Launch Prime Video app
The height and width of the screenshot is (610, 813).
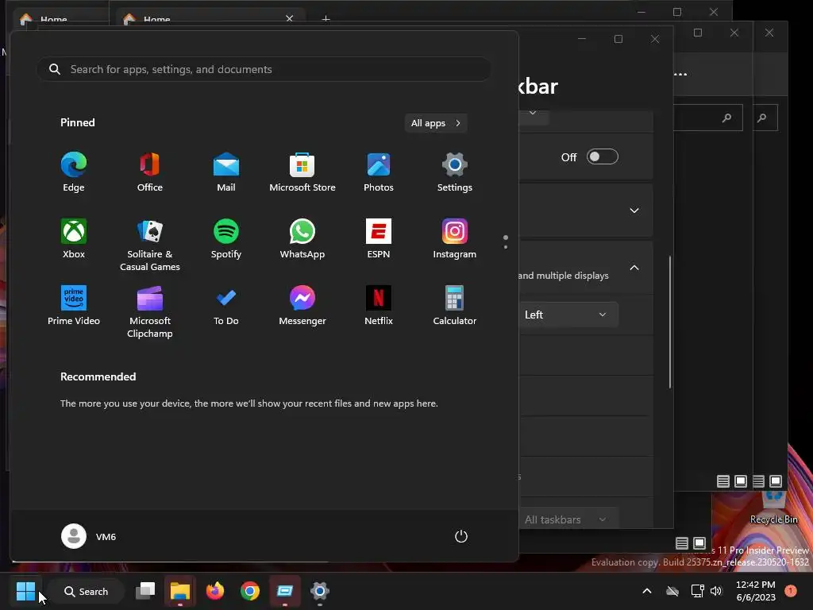pyautogui.click(x=74, y=306)
